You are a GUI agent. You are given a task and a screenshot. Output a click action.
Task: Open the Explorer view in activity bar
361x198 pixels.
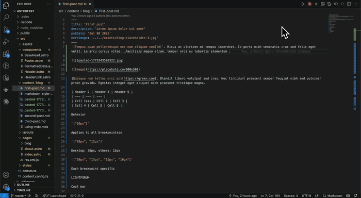(6, 5)
